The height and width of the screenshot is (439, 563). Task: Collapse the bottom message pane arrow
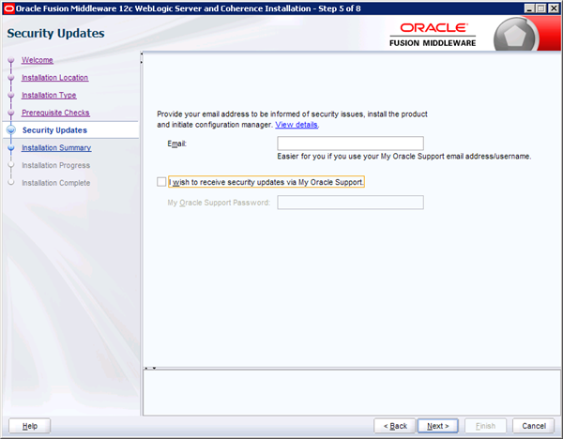[155, 369]
